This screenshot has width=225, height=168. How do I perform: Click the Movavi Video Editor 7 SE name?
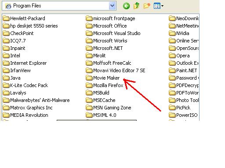119,70
